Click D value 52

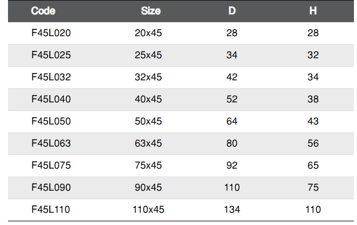click(232, 99)
